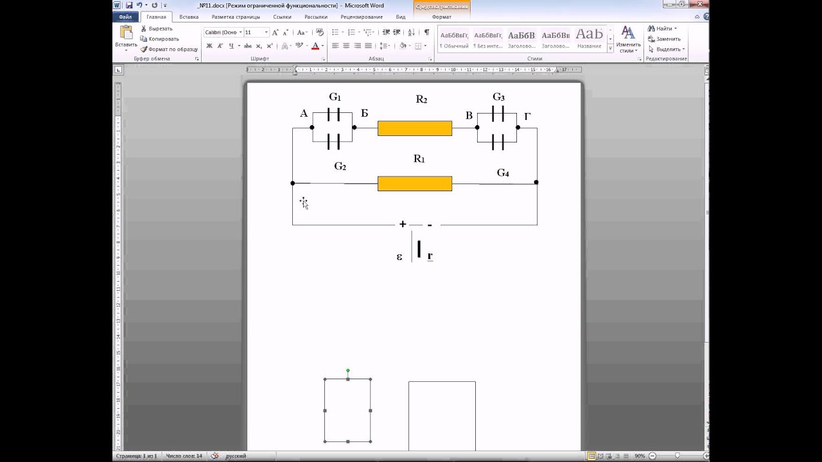Image resolution: width=822 pixels, height=462 pixels.
Task: Align text right
Action: click(357, 46)
